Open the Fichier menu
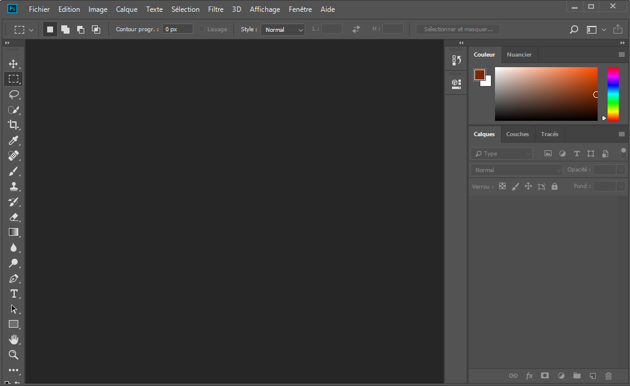This screenshot has height=386, width=630. (x=39, y=9)
